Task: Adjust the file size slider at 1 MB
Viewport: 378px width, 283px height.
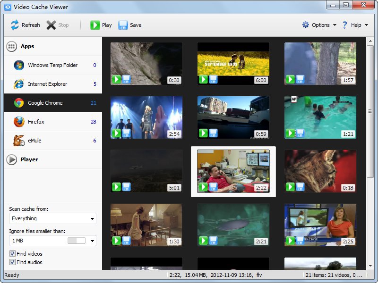Action: coord(77,241)
